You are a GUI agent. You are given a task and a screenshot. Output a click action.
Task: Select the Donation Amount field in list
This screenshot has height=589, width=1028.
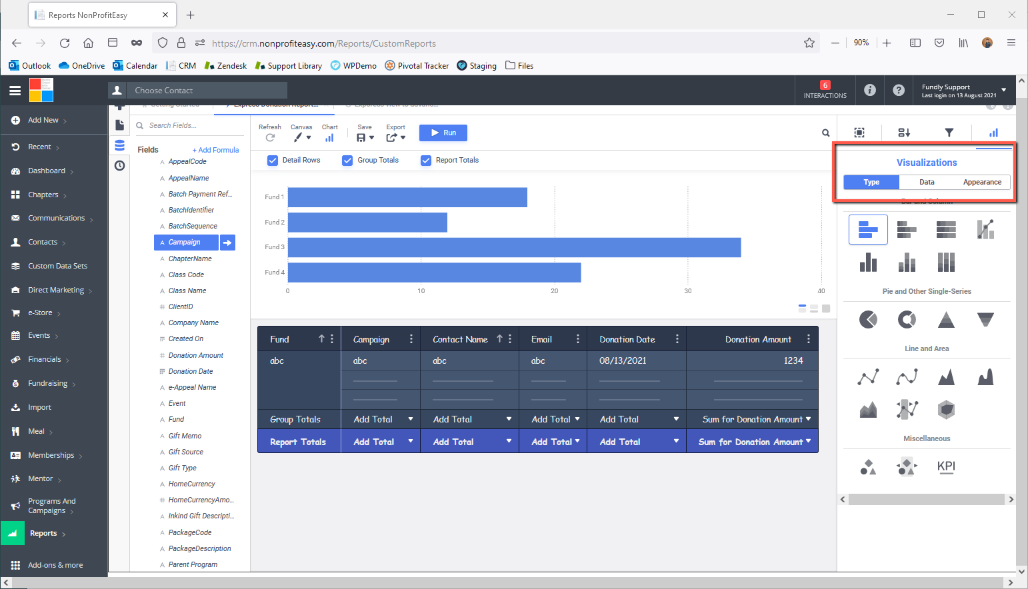pyautogui.click(x=196, y=355)
